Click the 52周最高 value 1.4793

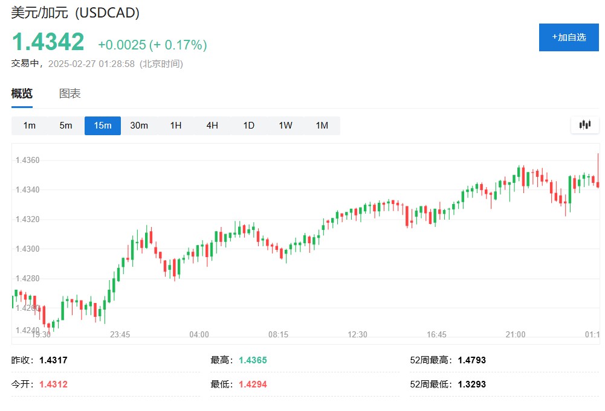coord(472,360)
